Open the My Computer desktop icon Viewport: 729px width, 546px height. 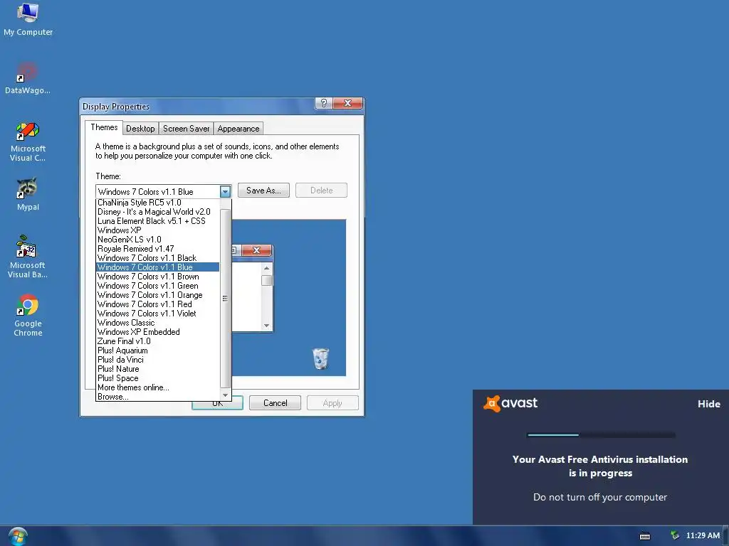[28, 19]
